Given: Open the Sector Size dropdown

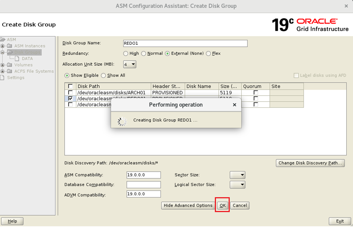Looking at the screenshot, I should pyautogui.click(x=238, y=175).
